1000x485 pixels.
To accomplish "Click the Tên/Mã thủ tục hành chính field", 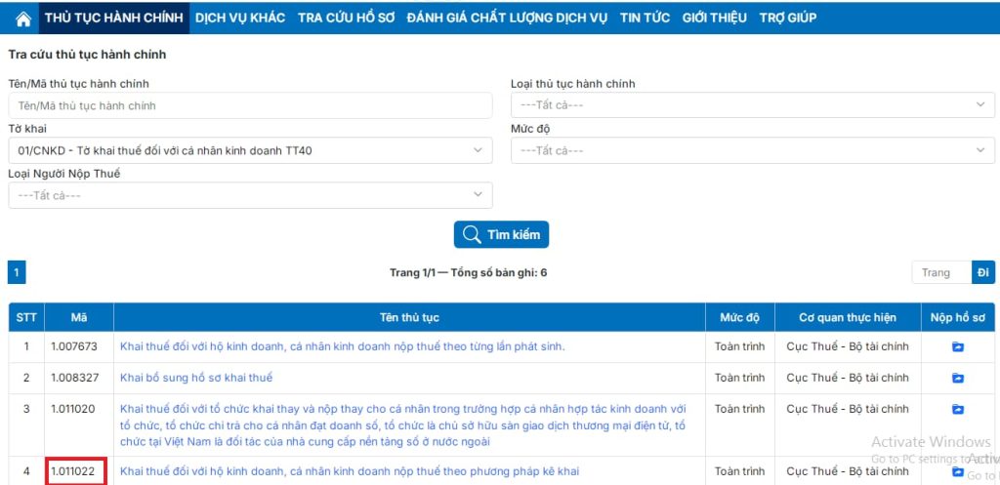I will click(250, 105).
